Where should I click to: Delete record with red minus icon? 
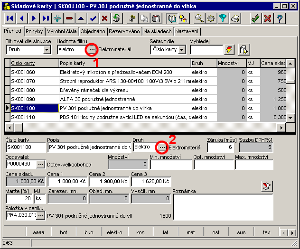(x=69, y=18)
